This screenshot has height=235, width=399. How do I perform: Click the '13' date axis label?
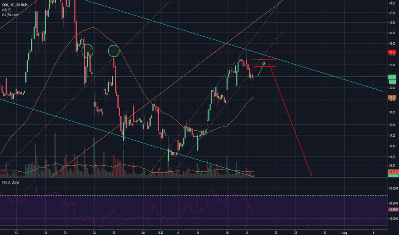(16, 232)
